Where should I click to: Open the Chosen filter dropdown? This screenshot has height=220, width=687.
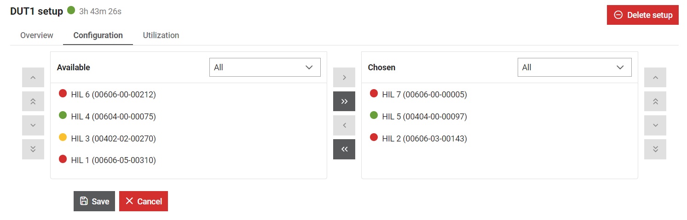click(574, 68)
